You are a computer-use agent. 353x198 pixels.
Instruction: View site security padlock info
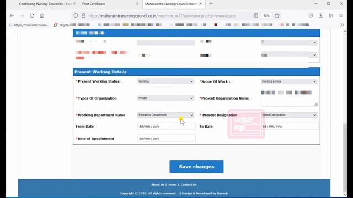pyautogui.click(x=83, y=15)
